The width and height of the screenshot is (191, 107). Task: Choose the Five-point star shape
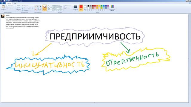point(53,10)
